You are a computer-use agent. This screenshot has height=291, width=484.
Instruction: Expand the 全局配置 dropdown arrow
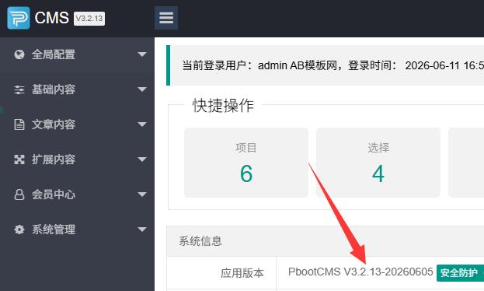(x=142, y=54)
